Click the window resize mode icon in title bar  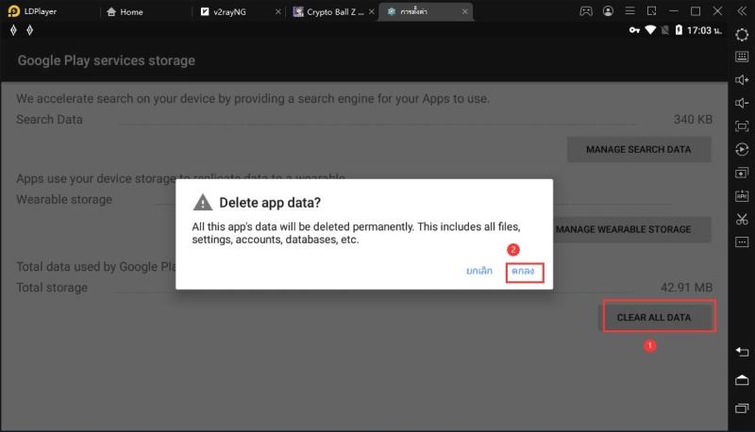point(651,11)
